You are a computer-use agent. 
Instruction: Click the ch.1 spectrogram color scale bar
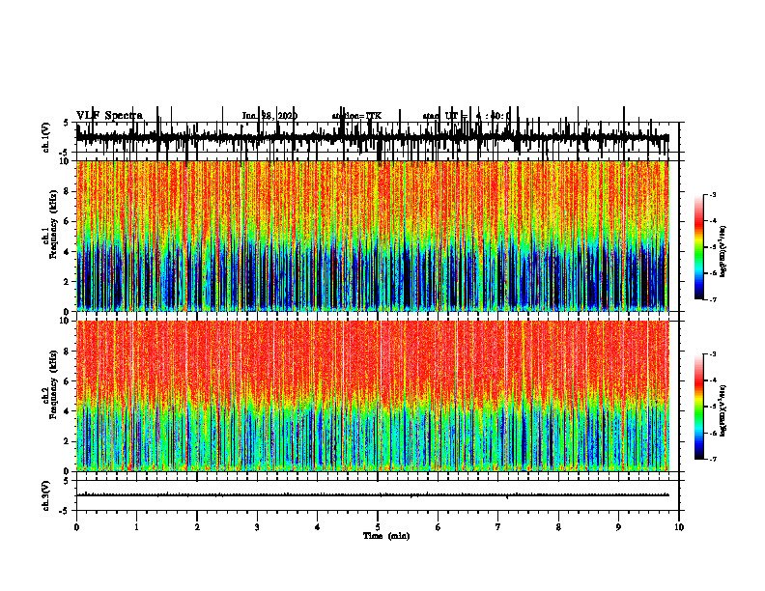(x=699, y=246)
